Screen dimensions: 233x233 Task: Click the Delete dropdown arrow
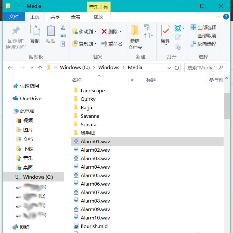click(x=121, y=31)
